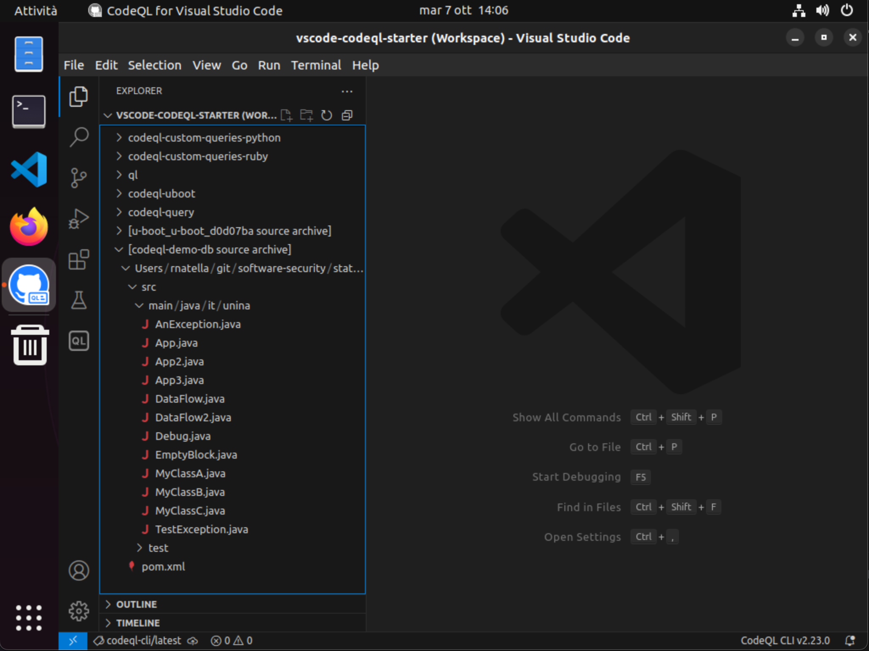Open the system volume indicator
Viewport: 869px width, 651px height.
tap(822, 10)
